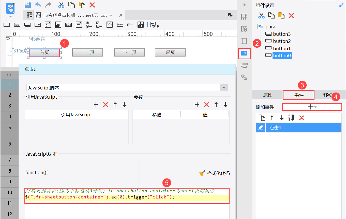Move 引用JavaScript row down
346x219 pixels.
(x=125, y=105)
